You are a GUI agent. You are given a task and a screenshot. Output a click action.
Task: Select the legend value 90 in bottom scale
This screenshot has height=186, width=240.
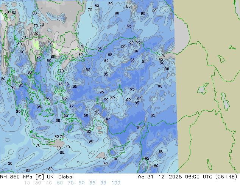click(81, 183)
